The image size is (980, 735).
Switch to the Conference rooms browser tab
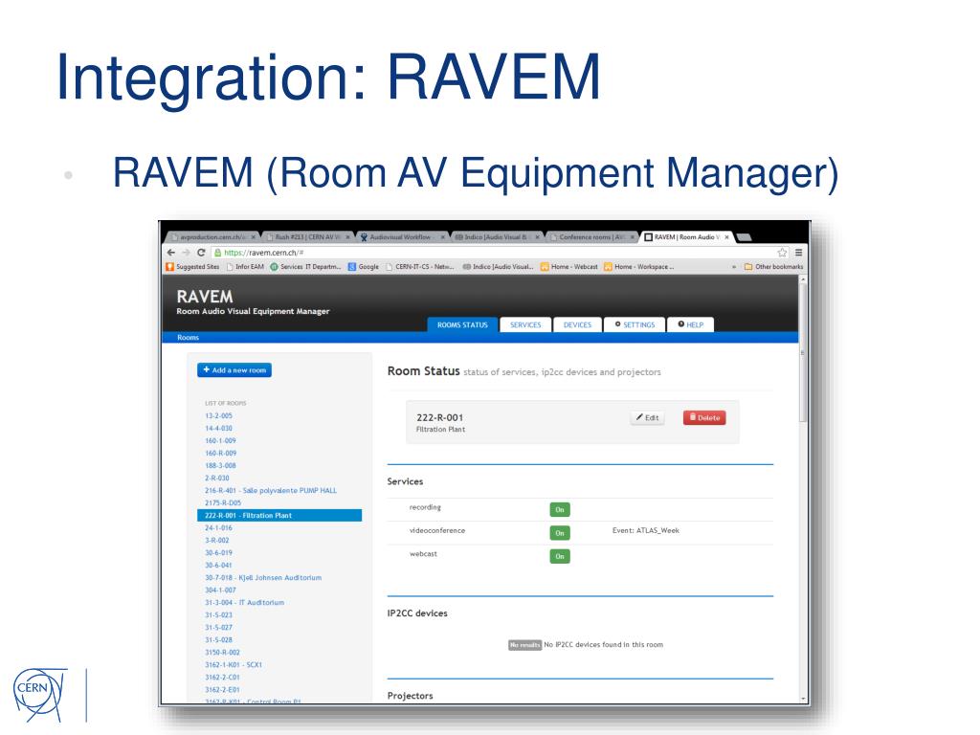pyautogui.click(x=590, y=237)
